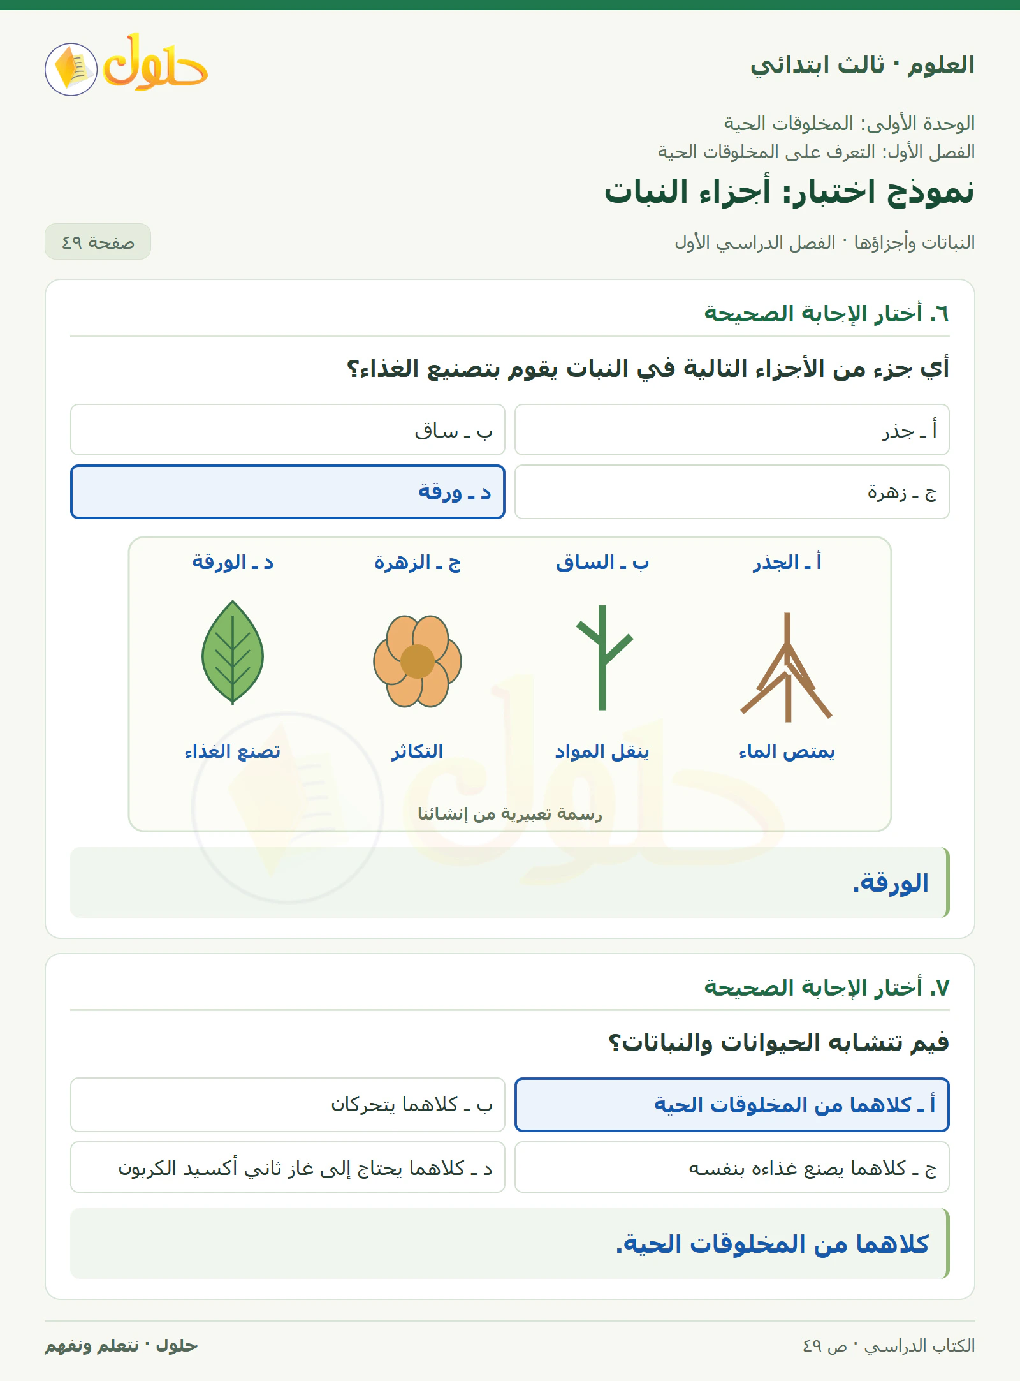
Task: Click the title نموذج اختبار: أجزاء النبات
Action: 789,191
